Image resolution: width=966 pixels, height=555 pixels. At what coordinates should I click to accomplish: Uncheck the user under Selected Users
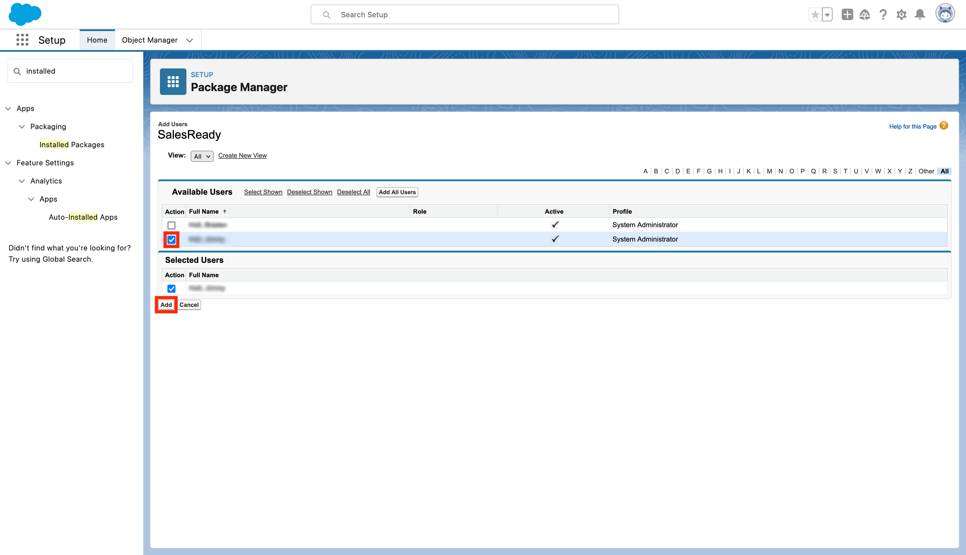click(x=171, y=288)
